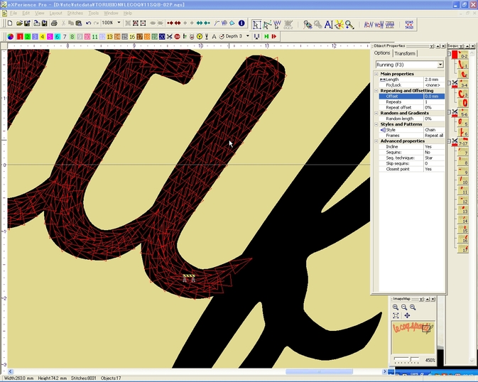Click the Repeats value field
The image size is (478, 382).
[x=434, y=102]
